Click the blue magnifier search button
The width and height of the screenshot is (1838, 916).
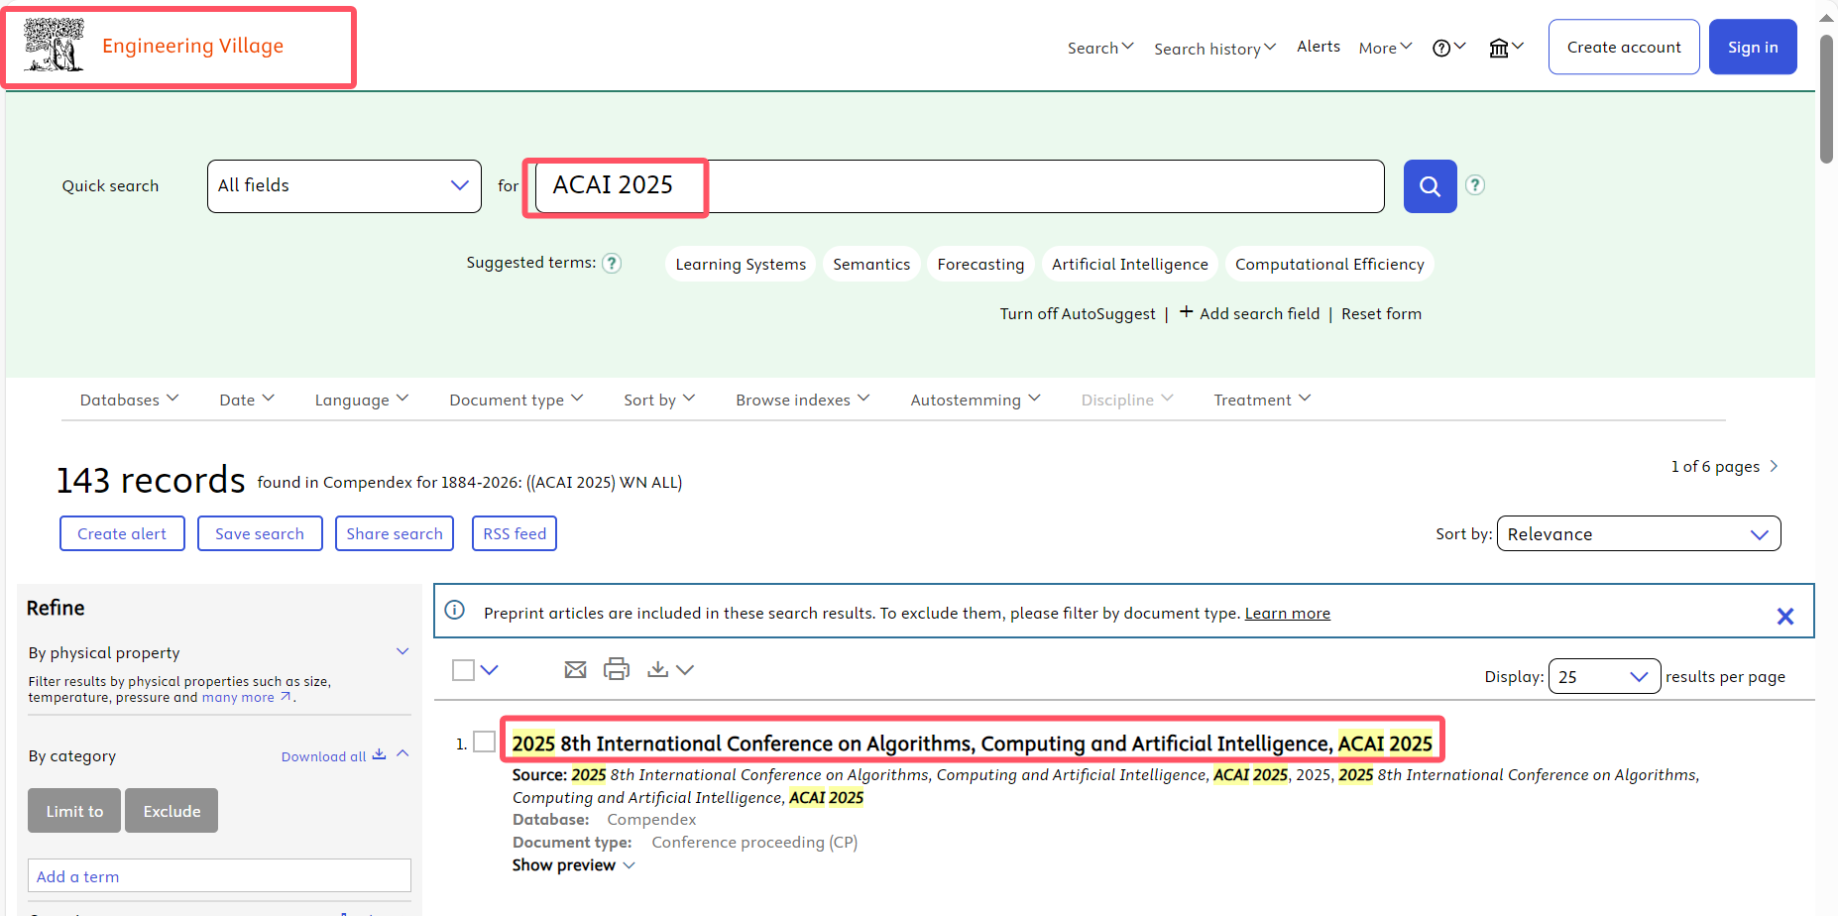point(1430,186)
